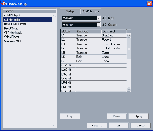Open the MIDI Output dropdown arrow
Screen dimensions: 153x131
pyautogui.click(x=99, y=25)
